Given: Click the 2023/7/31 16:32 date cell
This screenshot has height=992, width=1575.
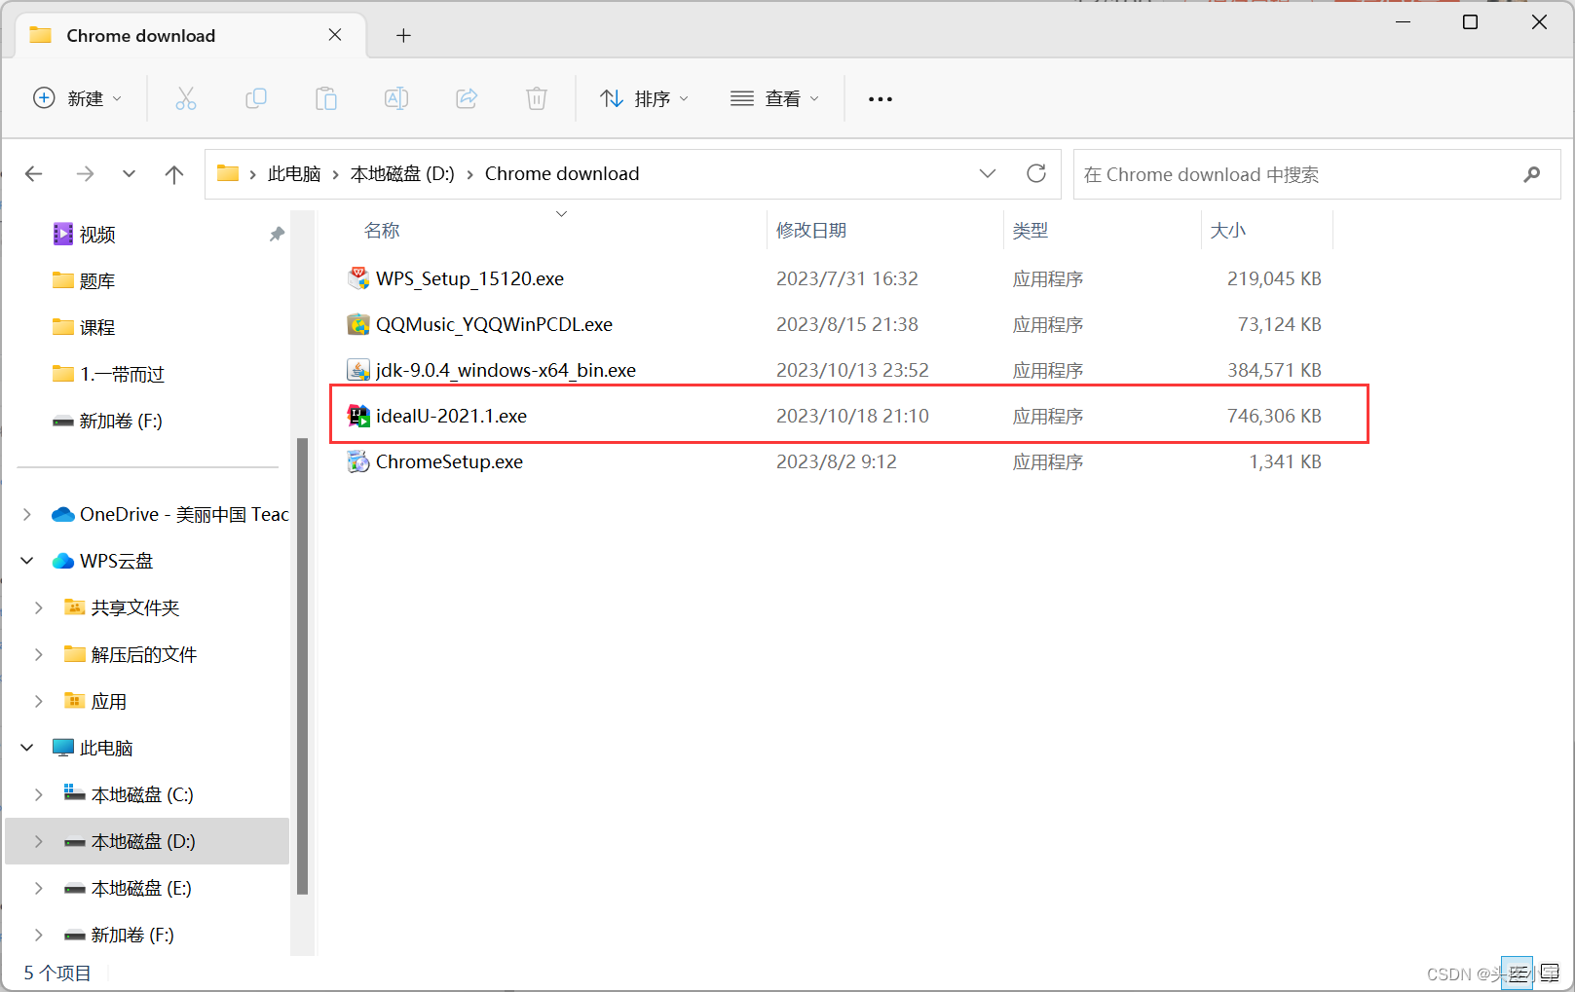Looking at the screenshot, I should click(847, 278).
